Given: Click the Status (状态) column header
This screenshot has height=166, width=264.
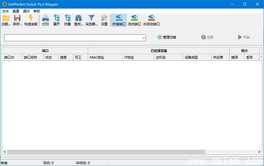Looking at the screenshot, I should [51, 57].
